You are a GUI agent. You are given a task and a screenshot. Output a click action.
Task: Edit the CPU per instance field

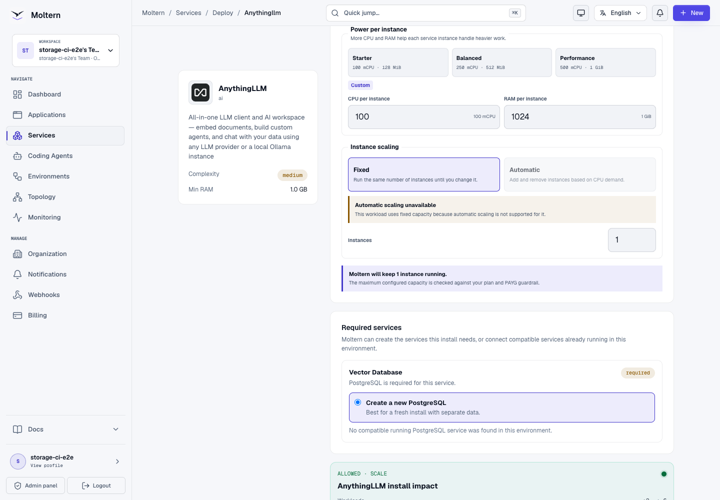424,117
